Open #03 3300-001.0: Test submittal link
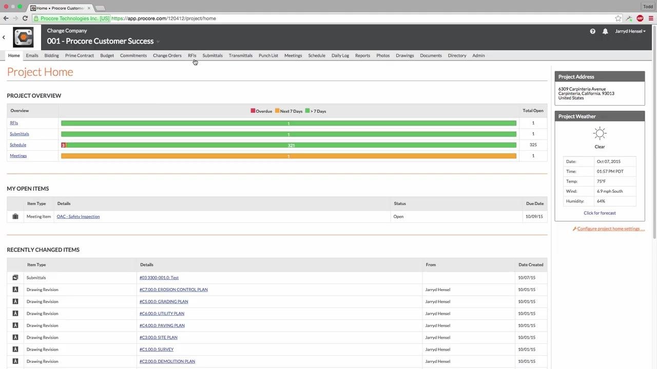 pyautogui.click(x=159, y=278)
